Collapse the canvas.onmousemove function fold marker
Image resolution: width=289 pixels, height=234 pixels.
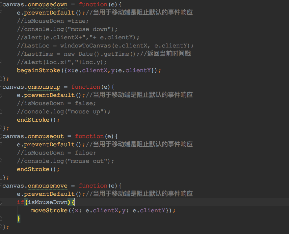(x=1, y=186)
